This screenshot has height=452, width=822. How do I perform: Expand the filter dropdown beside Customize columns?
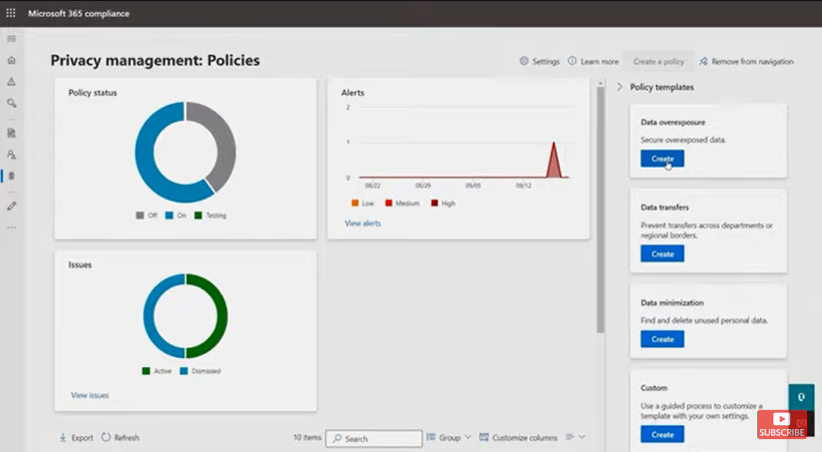coord(575,437)
